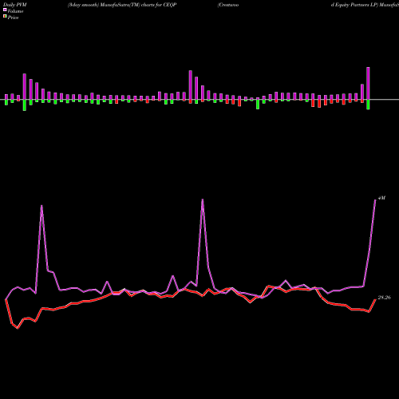Click the 28.26 price value label
This screenshot has height=399, width=399.
(x=385, y=298)
